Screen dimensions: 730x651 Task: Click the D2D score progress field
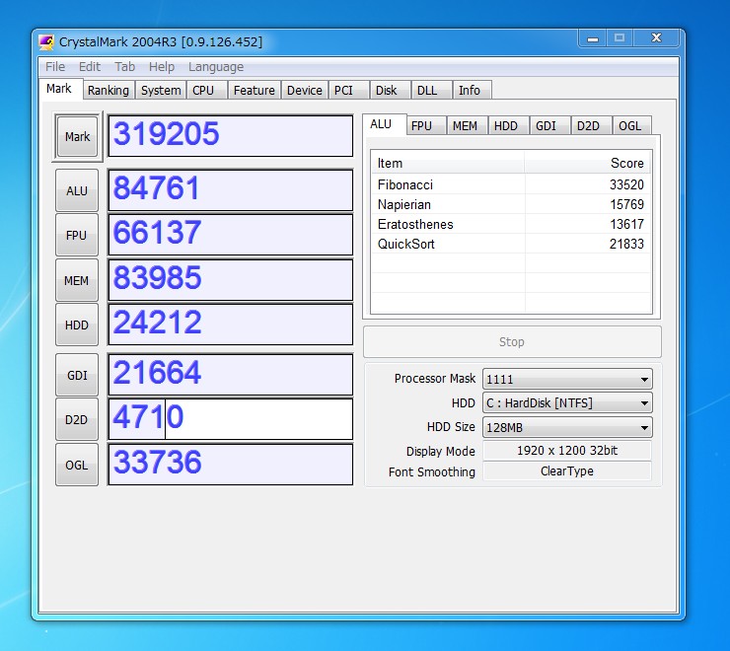pos(231,419)
